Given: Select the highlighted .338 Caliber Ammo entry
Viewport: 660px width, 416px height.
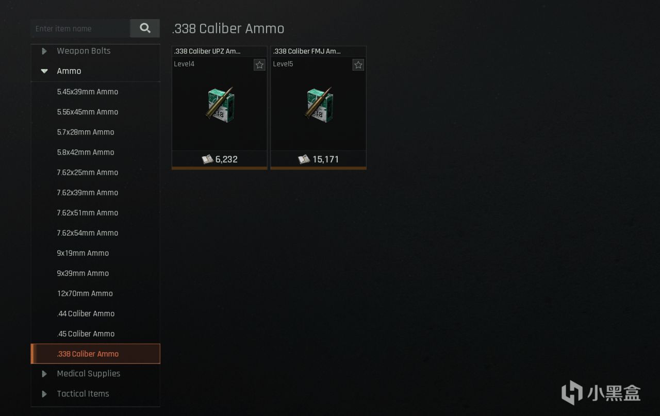Looking at the screenshot, I should (x=95, y=354).
